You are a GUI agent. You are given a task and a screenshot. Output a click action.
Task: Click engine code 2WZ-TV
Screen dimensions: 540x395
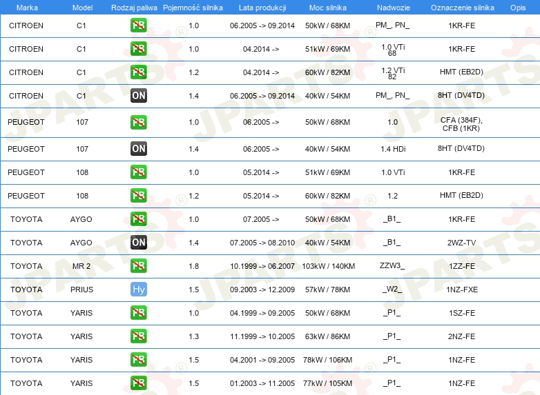[x=461, y=243]
